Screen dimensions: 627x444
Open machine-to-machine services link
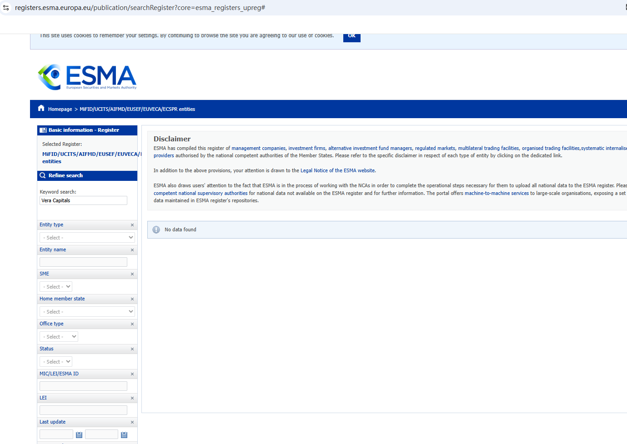click(497, 193)
